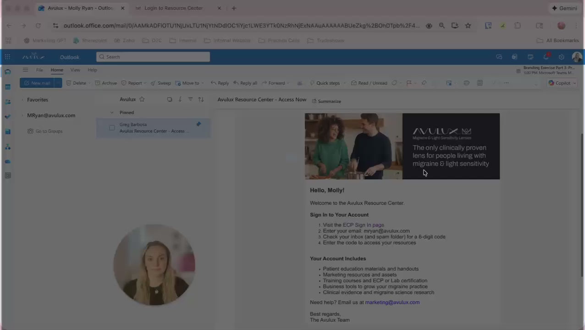585x330 pixels.
Task: Collapse the Pinned messages section
Action: click(x=111, y=113)
